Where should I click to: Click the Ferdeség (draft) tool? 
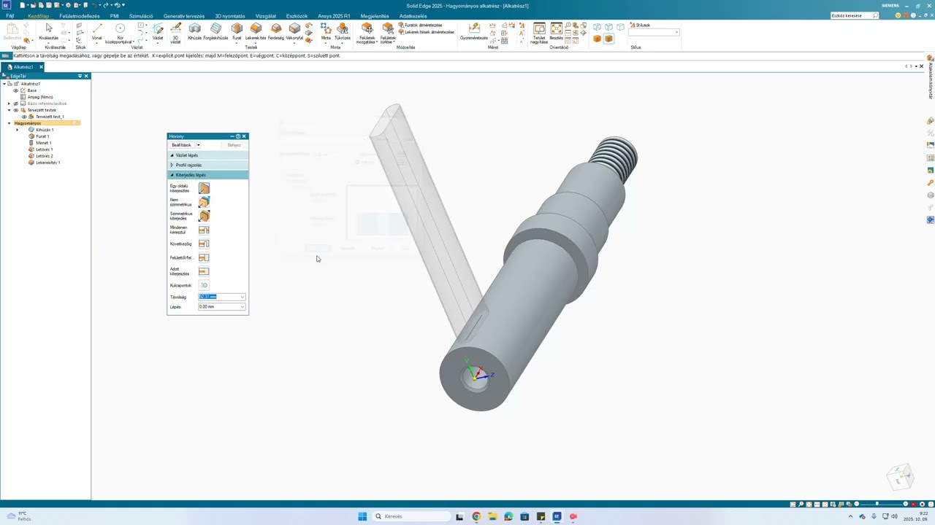[276, 31]
